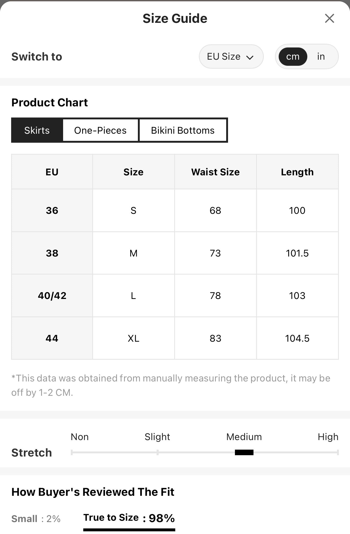
Task: Switch units to inches
Action: pyautogui.click(x=321, y=57)
